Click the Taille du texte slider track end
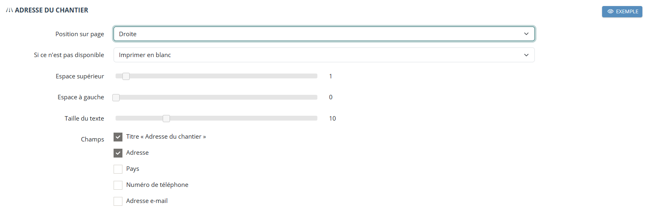The width and height of the screenshot is (648, 213). [315, 118]
